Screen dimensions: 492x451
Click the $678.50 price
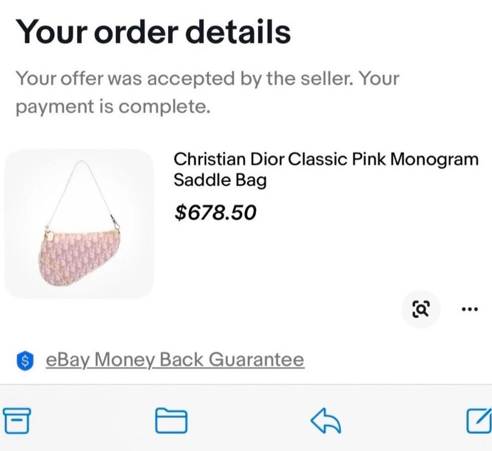[x=215, y=212]
